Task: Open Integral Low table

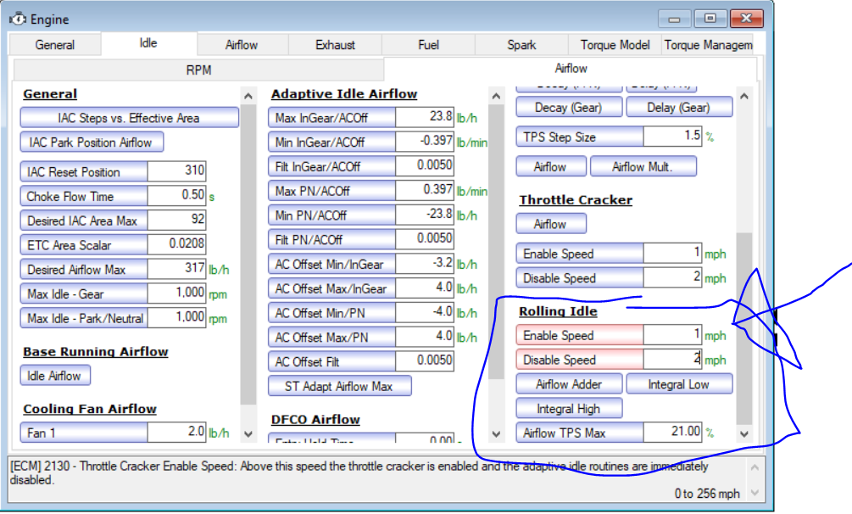Action: [679, 384]
